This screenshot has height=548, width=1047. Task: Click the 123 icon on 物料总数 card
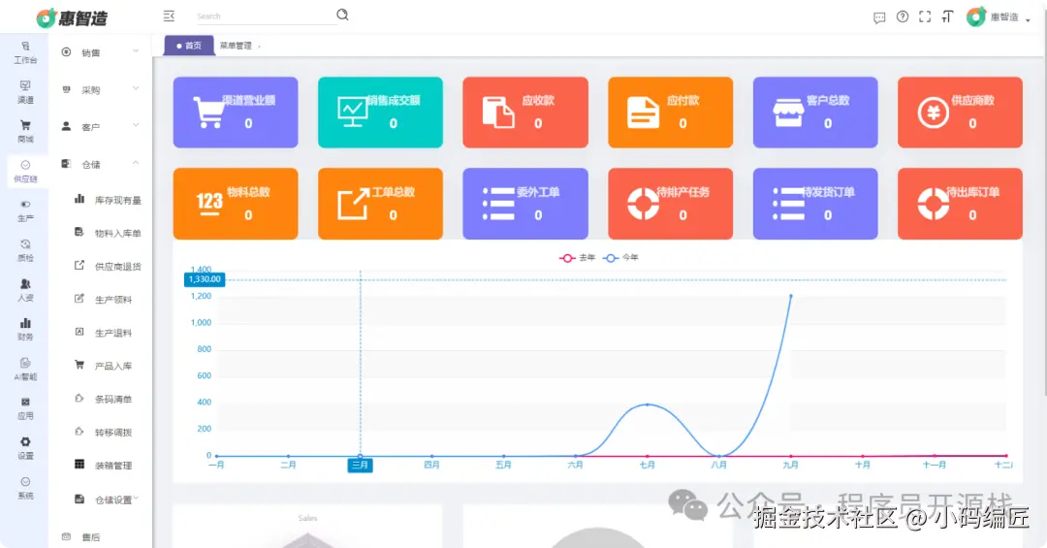coord(209,203)
